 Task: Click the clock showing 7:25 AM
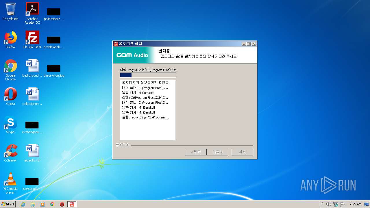point(355,204)
